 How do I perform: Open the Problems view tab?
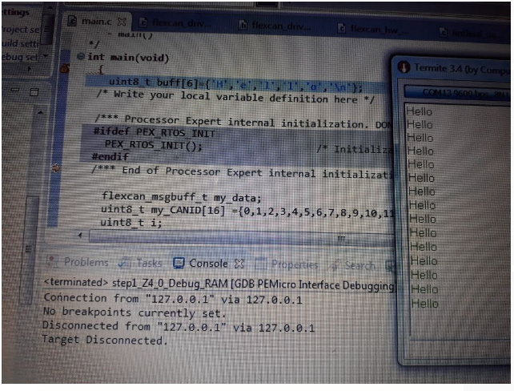[78, 261]
